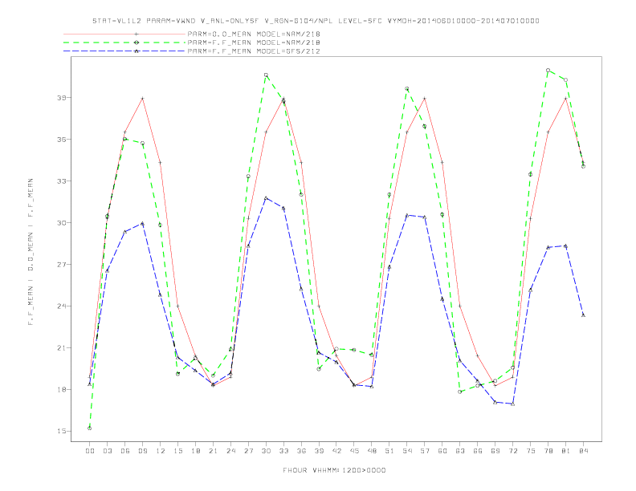Click x-axis forecast hour label 18
The image size is (636, 491).
[195, 451]
